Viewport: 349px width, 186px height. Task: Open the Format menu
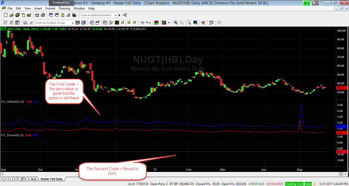tap(50, 8)
